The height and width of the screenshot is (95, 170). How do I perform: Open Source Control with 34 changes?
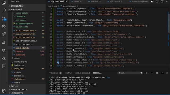pyautogui.click(x=4, y=19)
